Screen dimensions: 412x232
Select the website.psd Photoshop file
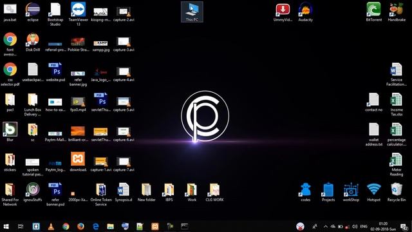(x=55, y=72)
